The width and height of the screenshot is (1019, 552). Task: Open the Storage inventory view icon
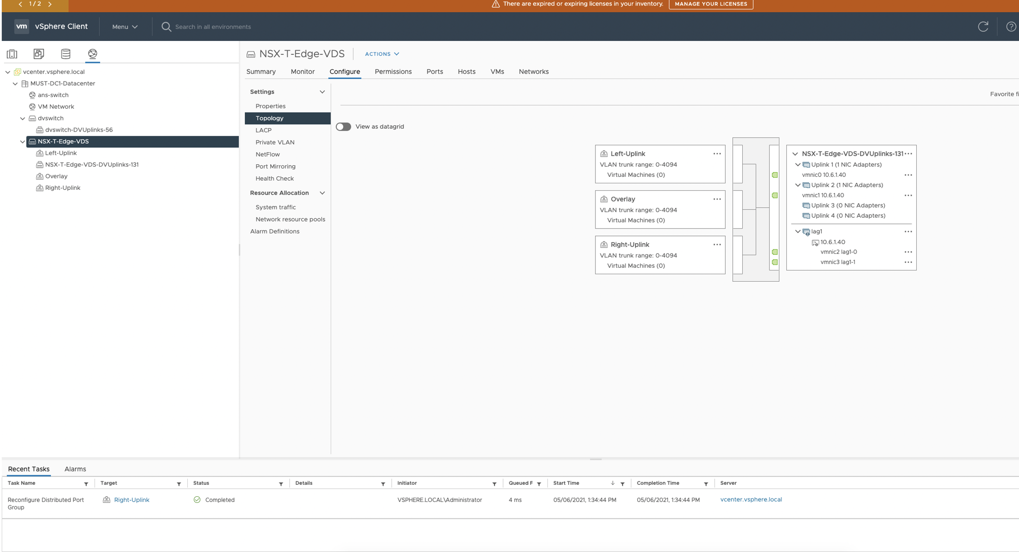[x=66, y=54]
